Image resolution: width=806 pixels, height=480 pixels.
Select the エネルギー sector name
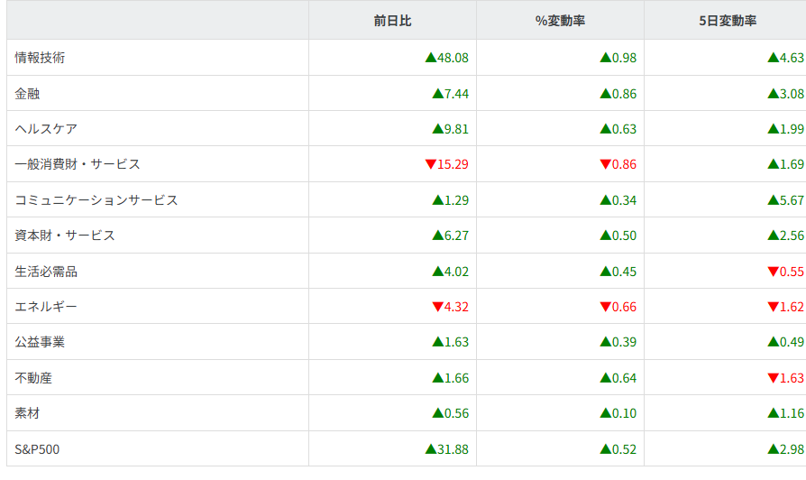coord(46,307)
